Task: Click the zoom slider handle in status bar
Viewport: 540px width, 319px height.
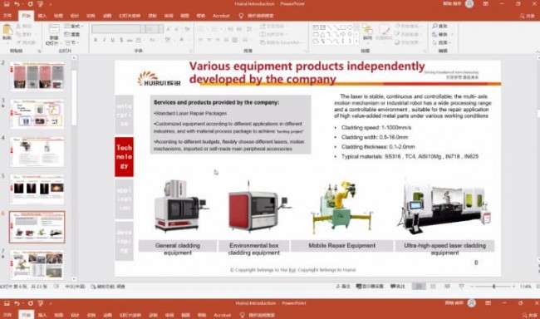Action: point(493,287)
